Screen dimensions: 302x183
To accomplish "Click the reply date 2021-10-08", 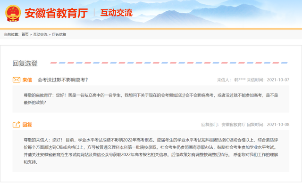I will coord(278,125).
